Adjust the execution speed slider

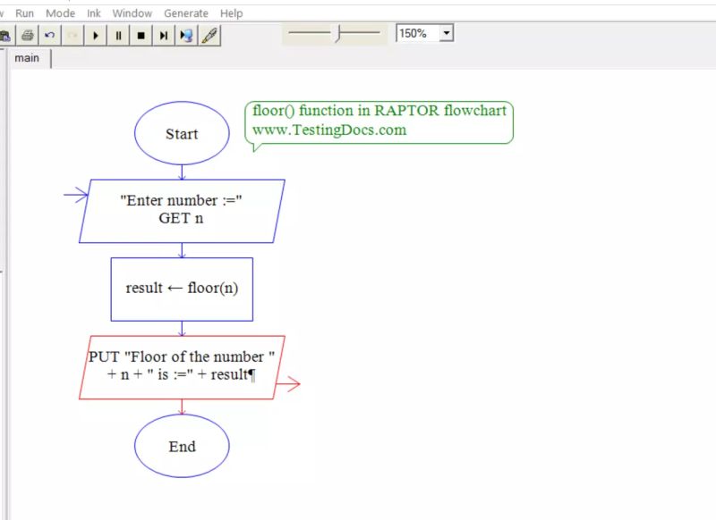tap(343, 33)
